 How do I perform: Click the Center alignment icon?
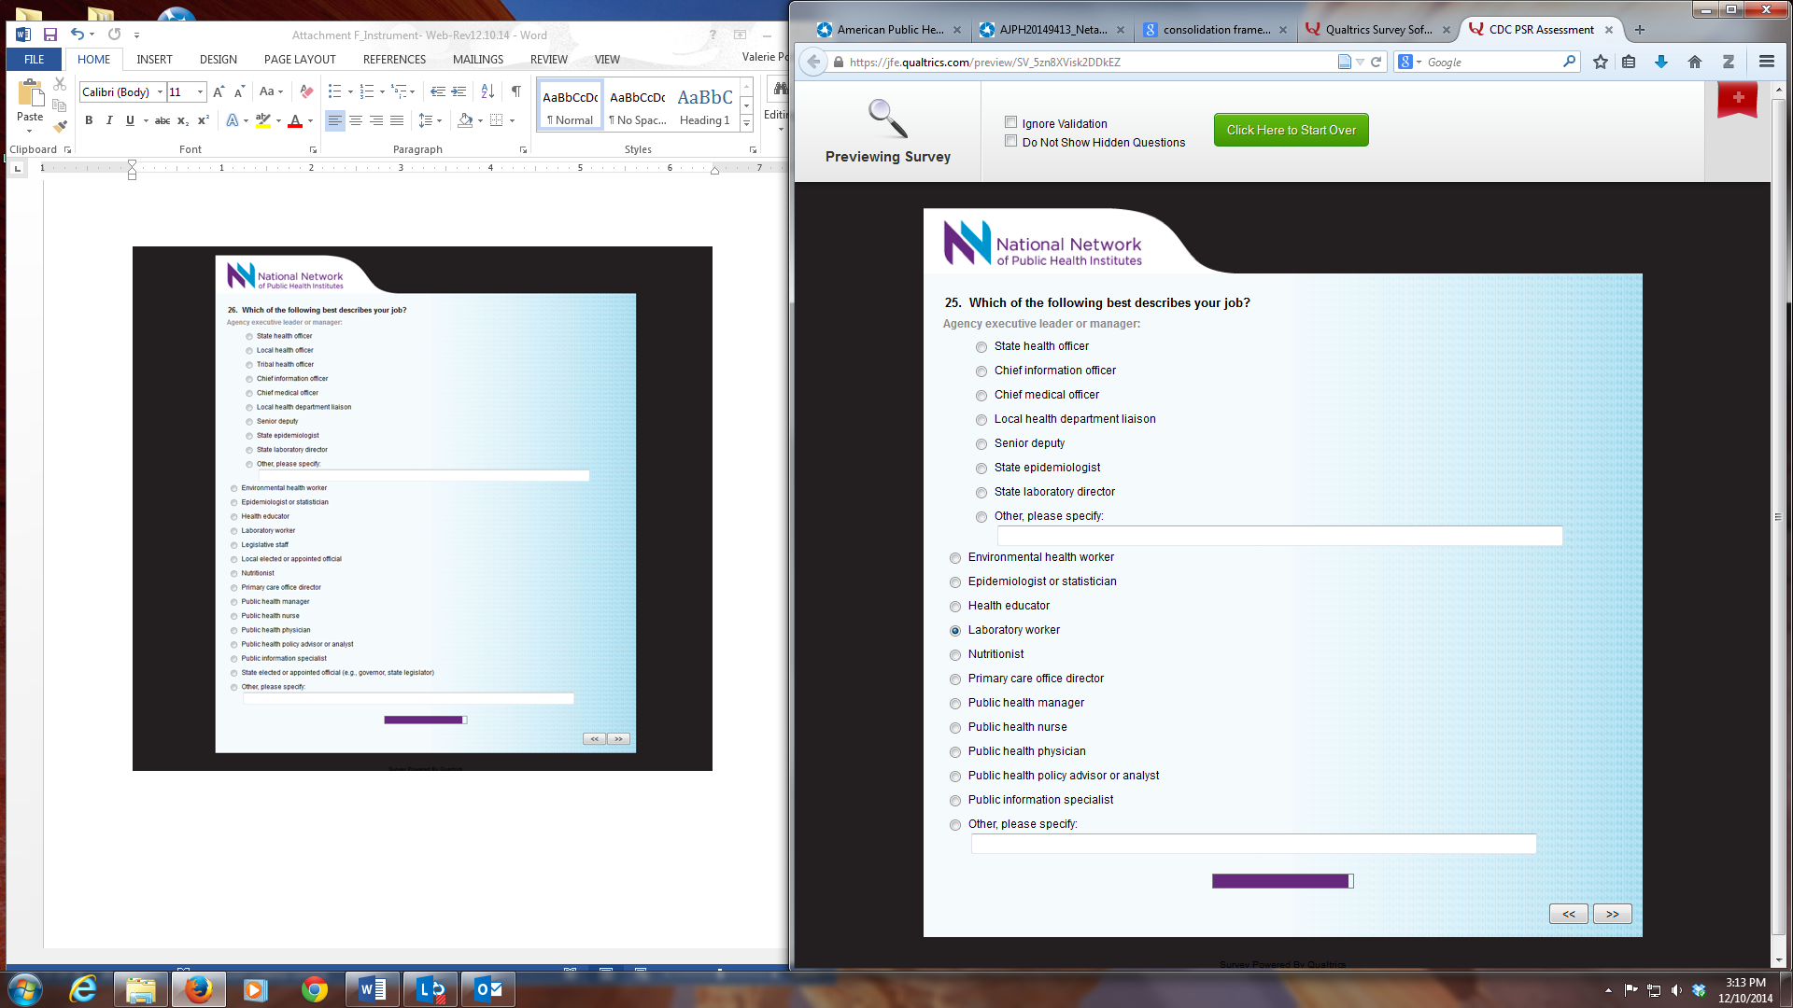356,120
